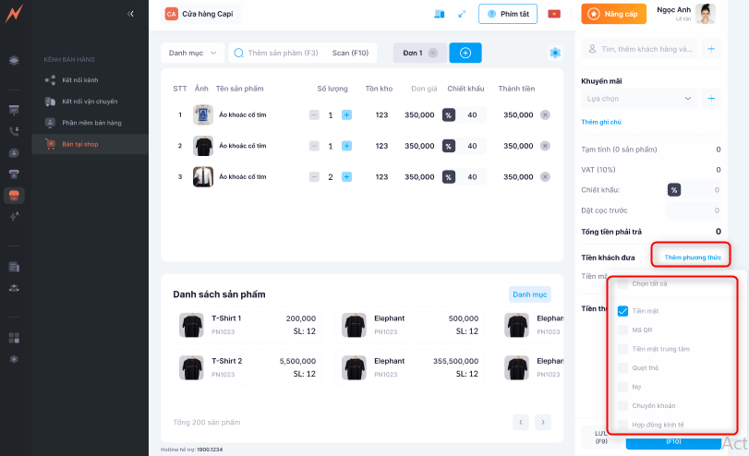
Task: Click the Nâng cấp upgrade button
Action: point(613,14)
